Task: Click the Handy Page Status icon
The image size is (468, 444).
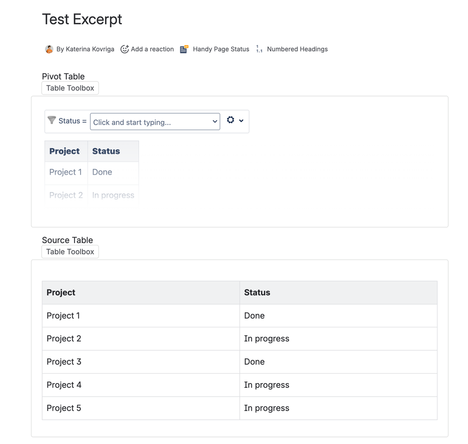Action: point(184,49)
